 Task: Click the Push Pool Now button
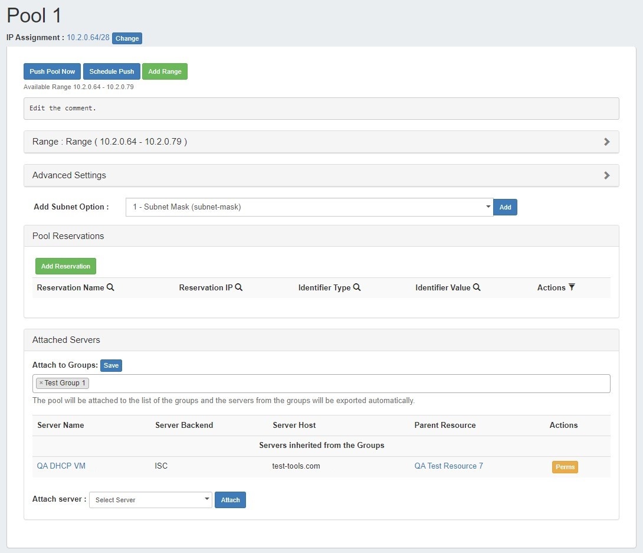[x=53, y=71]
